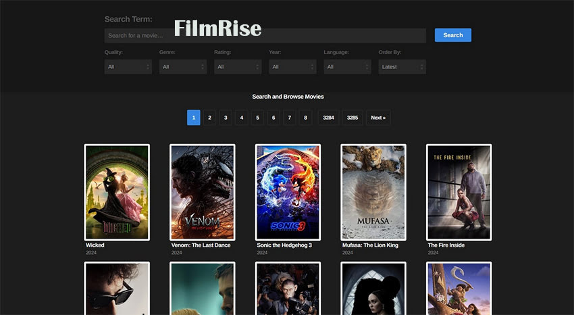The image size is (574, 315).
Task: Go to page 5
Action: click(257, 118)
